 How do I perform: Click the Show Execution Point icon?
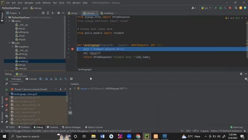pos(40,79)
